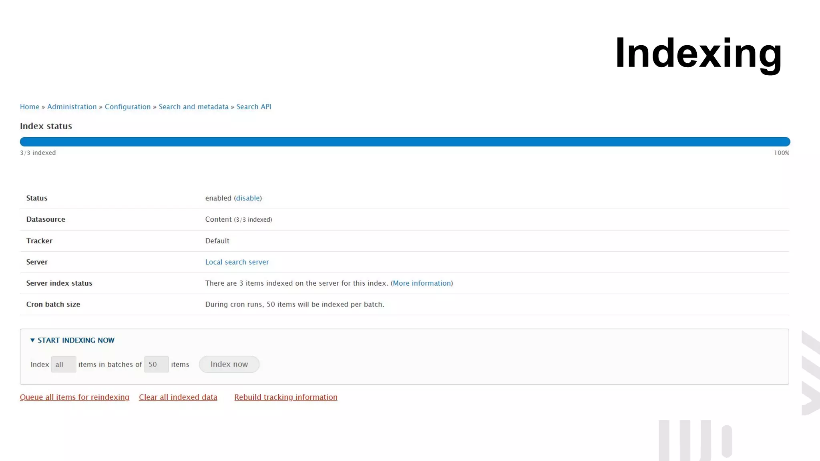Open More information link
The height and width of the screenshot is (461, 820).
point(422,283)
